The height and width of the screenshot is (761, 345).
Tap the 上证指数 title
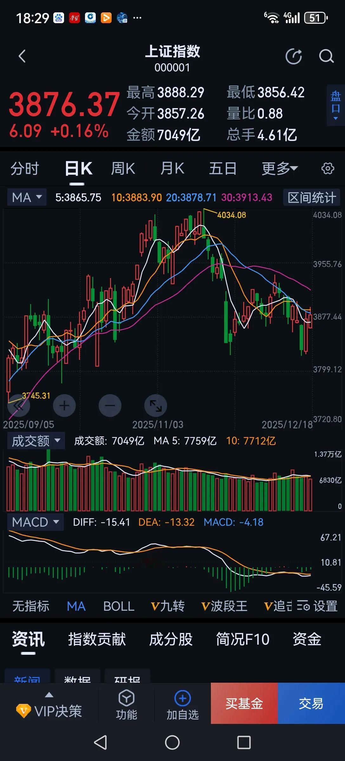pos(172,51)
